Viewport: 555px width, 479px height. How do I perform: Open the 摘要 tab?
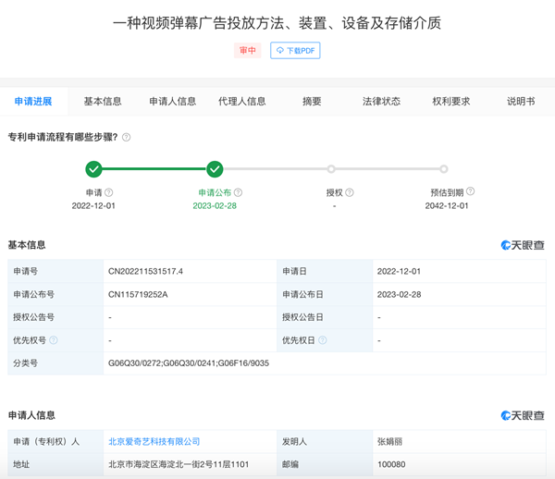312,102
